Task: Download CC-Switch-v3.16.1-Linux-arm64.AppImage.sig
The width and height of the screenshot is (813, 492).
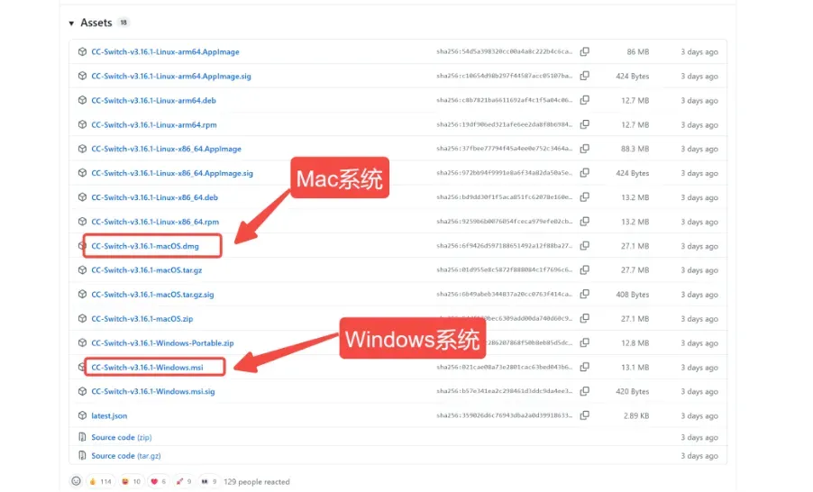Action: 171,77
